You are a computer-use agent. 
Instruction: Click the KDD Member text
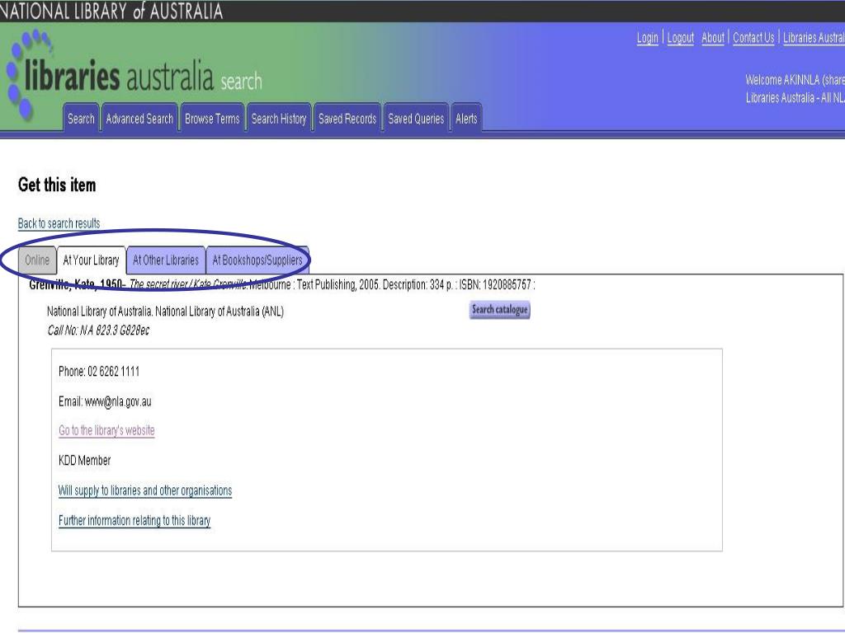pos(85,460)
